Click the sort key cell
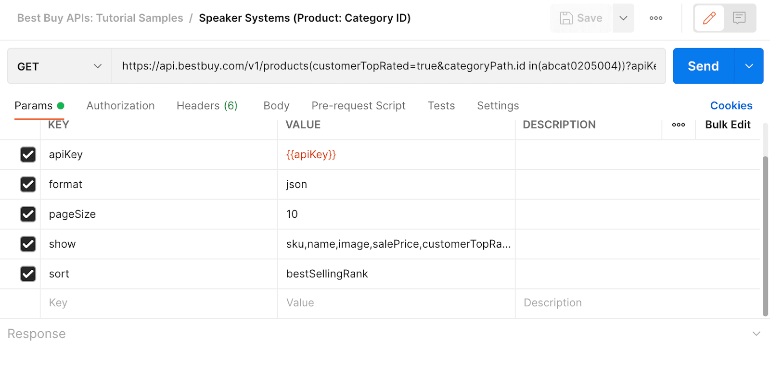This screenshot has height=376, width=770. [159, 274]
